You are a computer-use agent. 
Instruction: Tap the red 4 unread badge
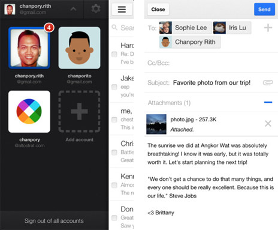coord(49,28)
